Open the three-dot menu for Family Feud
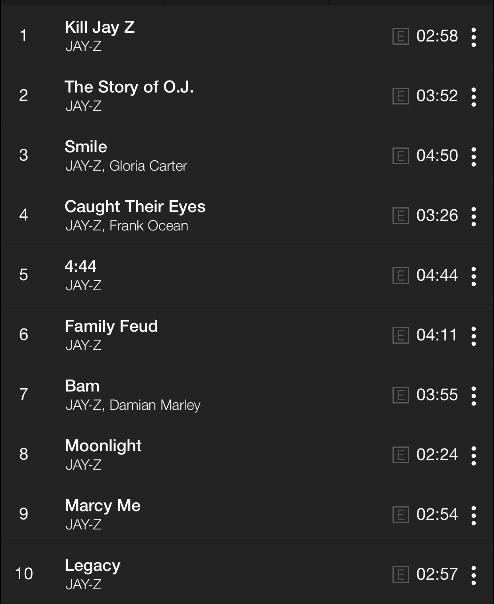 [473, 336]
